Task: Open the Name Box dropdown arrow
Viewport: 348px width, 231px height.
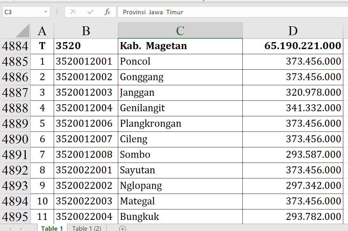Action: tap(46, 12)
